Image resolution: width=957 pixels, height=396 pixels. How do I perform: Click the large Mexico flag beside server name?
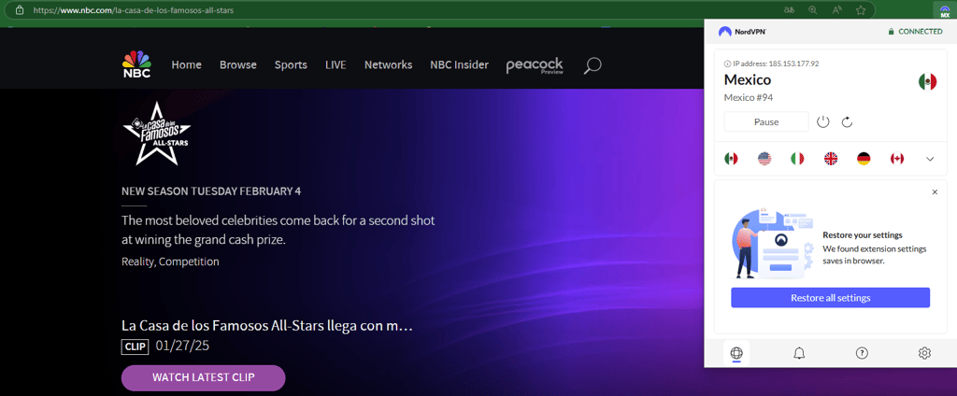[x=927, y=82]
